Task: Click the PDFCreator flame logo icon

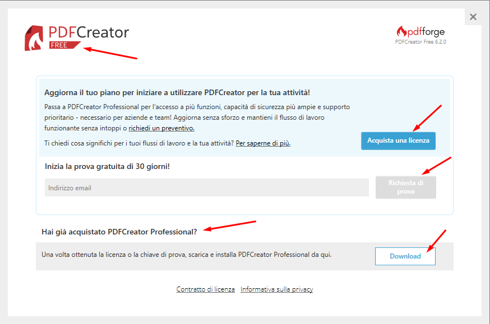Action: (x=34, y=38)
